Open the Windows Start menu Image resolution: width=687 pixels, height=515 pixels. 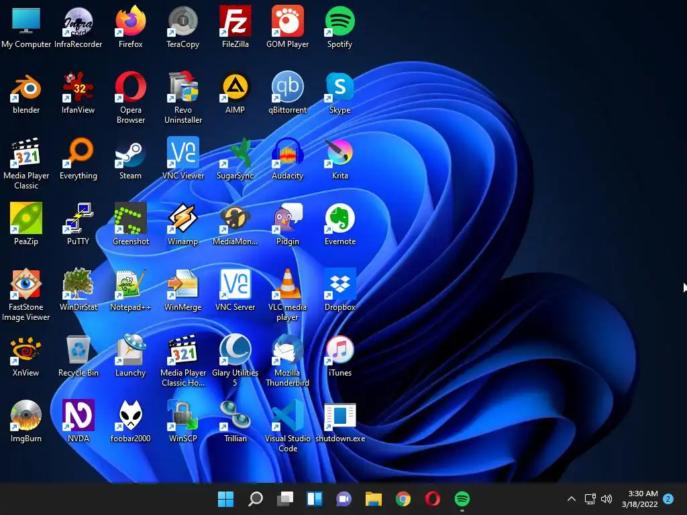point(225,499)
